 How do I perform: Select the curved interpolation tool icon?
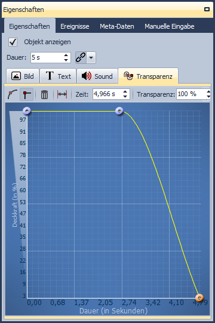[13, 94]
